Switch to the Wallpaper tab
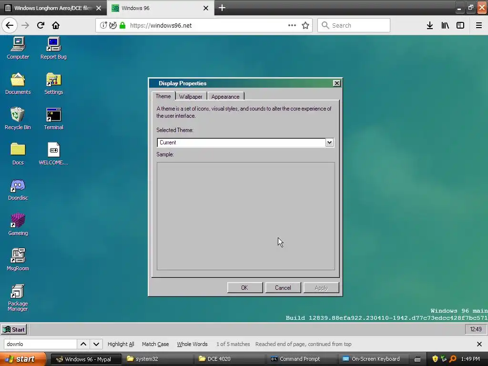Viewport: 488px width, 366px height. tap(191, 96)
